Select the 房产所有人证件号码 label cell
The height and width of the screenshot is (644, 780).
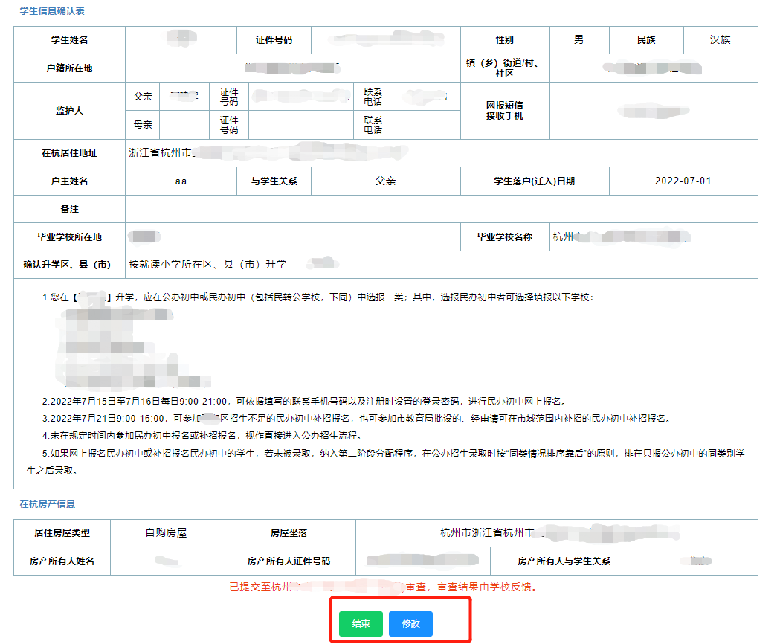point(289,561)
